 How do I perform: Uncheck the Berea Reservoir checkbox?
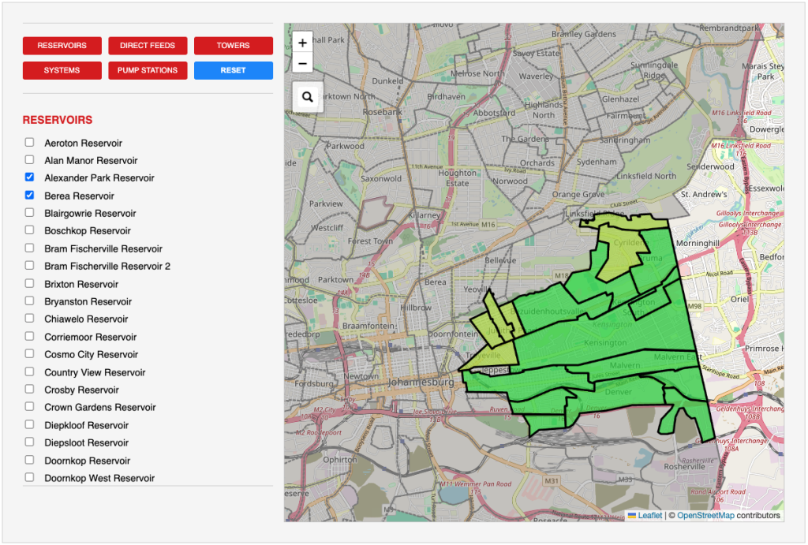30,196
